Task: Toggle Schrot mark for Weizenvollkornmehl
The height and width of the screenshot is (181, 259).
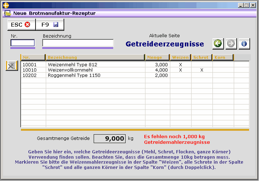Action: click(x=202, y=70)
